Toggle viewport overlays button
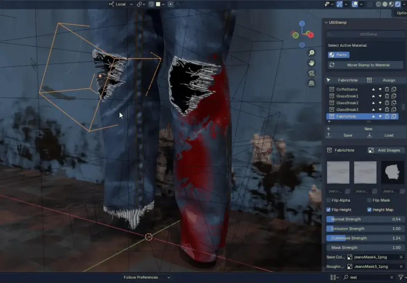This screenshot has width=407, height=283. (355, 4)
